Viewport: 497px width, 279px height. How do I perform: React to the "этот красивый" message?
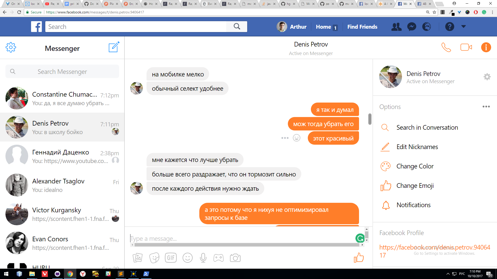[297, 138]
